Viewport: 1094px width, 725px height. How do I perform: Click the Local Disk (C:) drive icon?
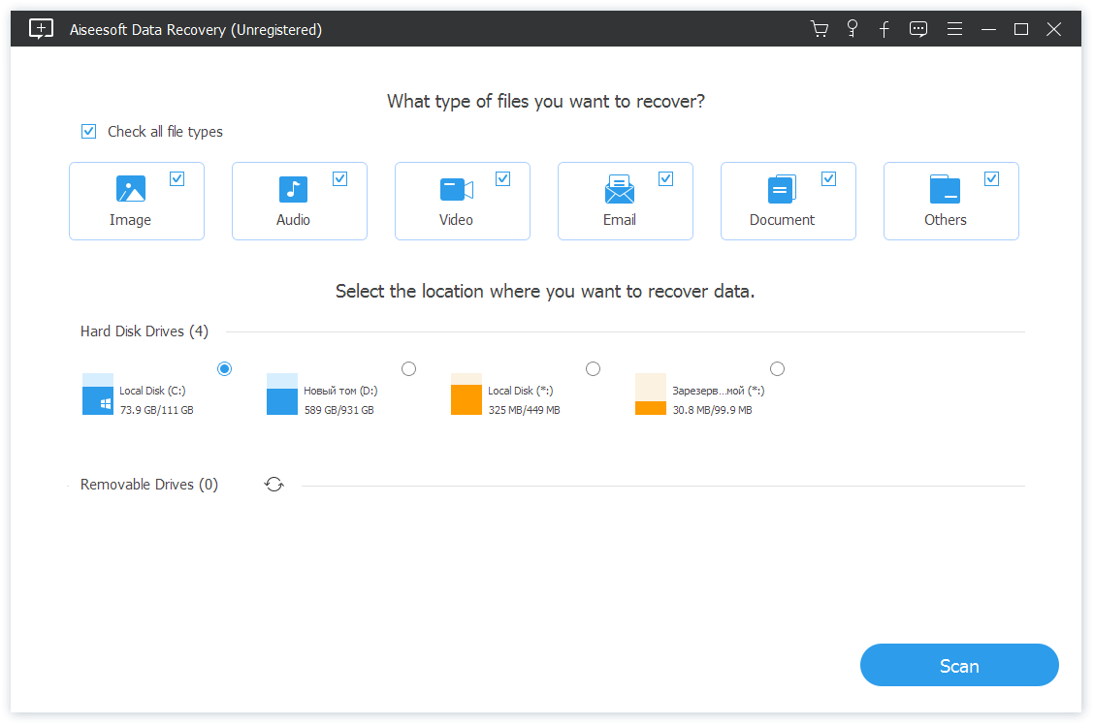[98, 394]
